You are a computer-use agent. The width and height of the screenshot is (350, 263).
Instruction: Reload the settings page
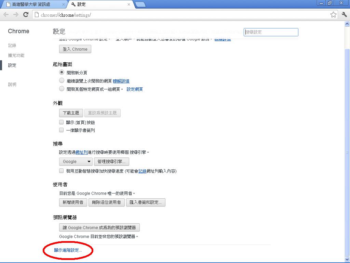26,15
